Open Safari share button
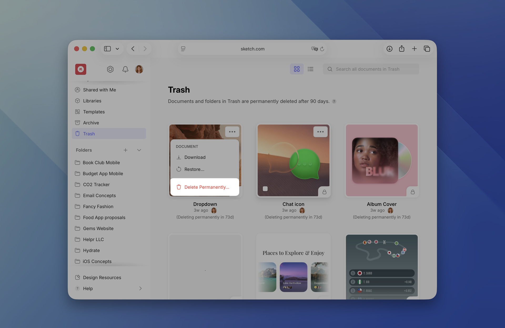This screenshot has width=505, height=328. pos(402,49)
